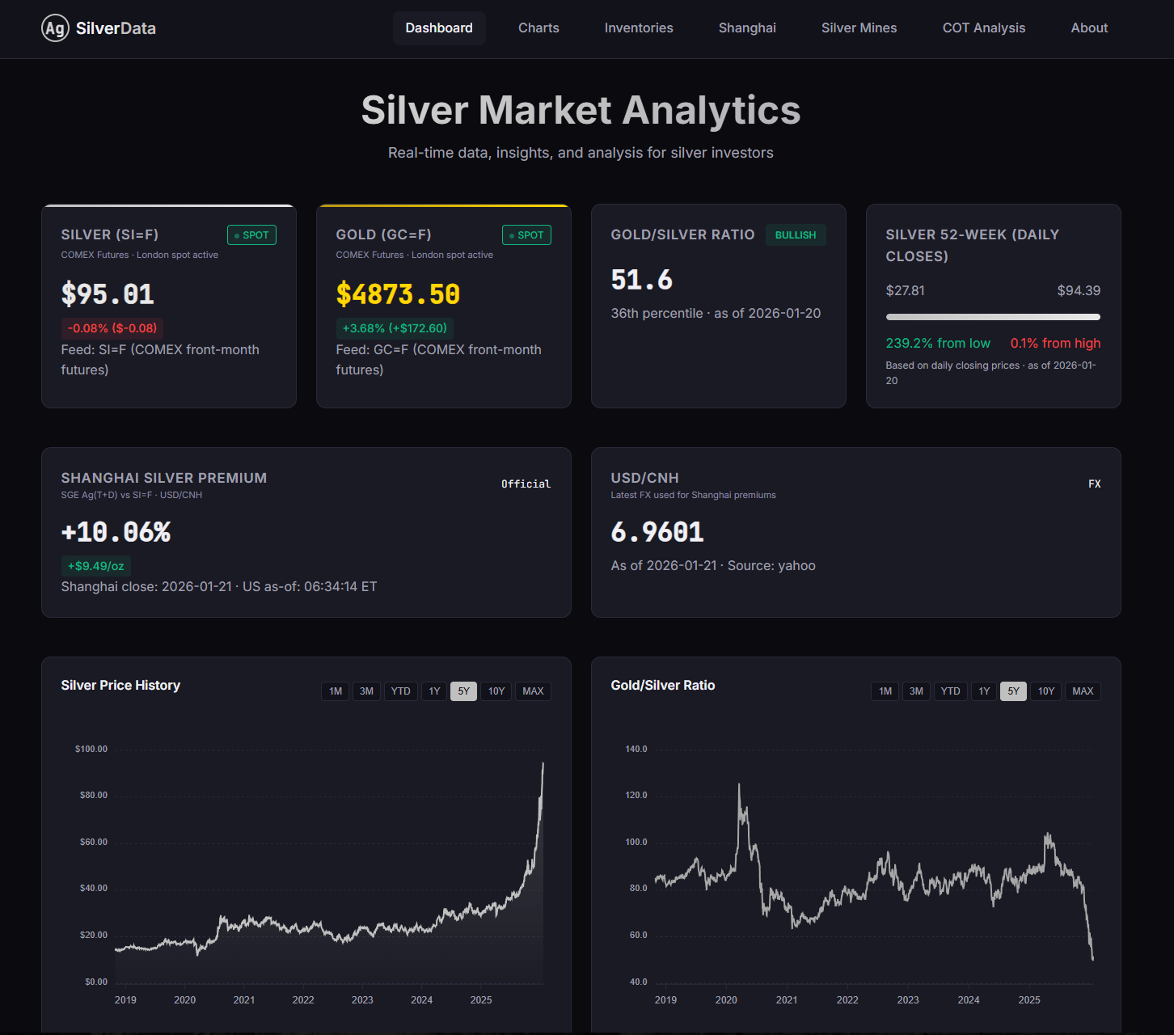This screenshot has width=1174, height=1035.
Task: Click the SPOT badge on the Silver card
Action: (x=251, y=235)
